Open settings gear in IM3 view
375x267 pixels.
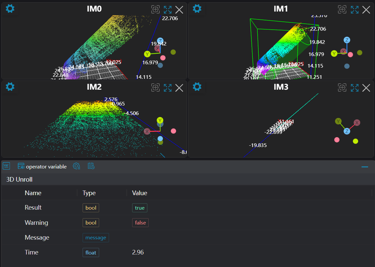(x=197, y=87)
